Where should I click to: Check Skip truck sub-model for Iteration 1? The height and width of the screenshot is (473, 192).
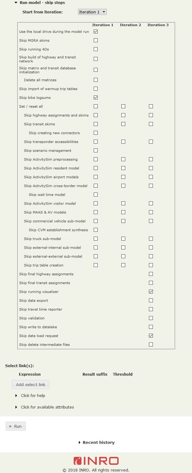coord(96,239)
